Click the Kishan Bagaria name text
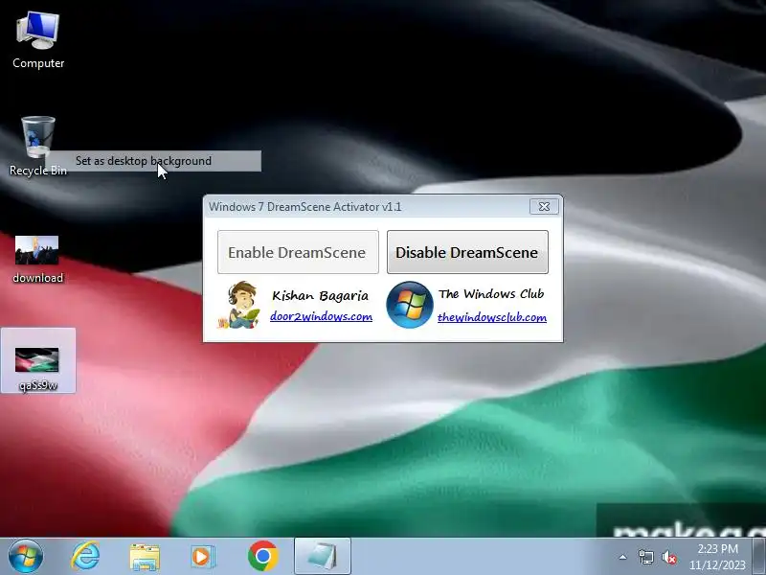This screenshot has height=575, width=766. 321,295
